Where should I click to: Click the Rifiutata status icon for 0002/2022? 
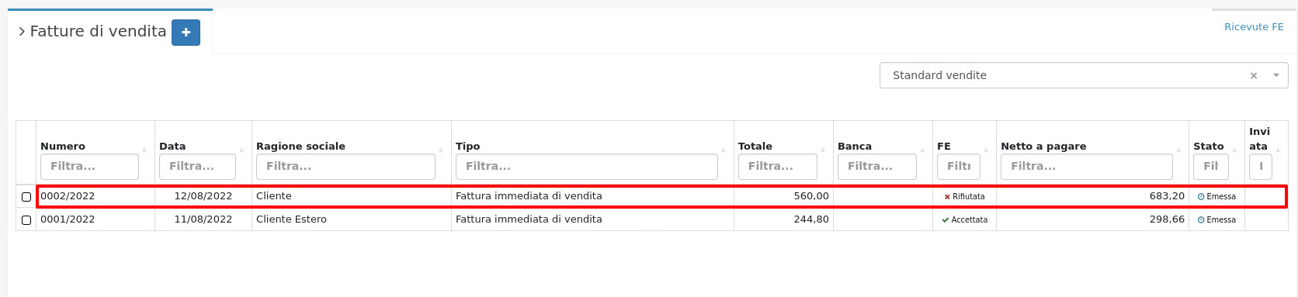coord(947,197)
